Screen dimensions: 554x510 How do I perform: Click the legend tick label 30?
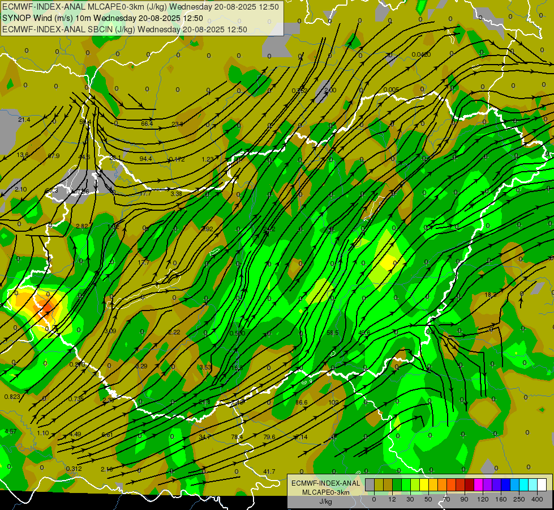410,499
